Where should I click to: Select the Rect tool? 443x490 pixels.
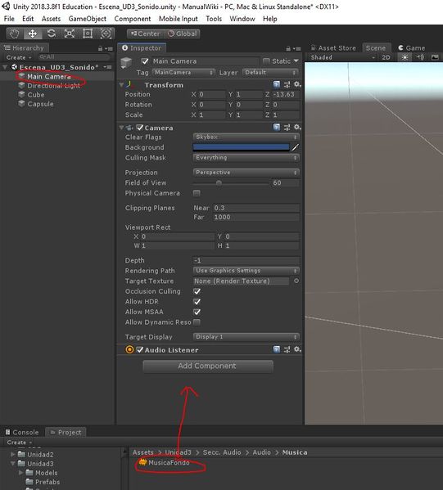88,34
